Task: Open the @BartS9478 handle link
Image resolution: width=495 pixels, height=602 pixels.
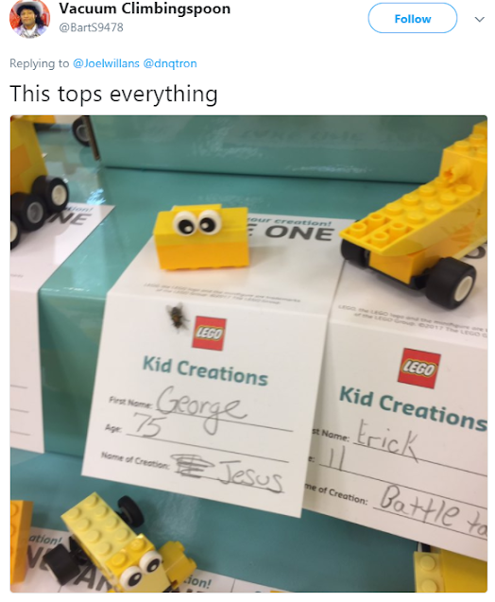Action: coord(91,27)
